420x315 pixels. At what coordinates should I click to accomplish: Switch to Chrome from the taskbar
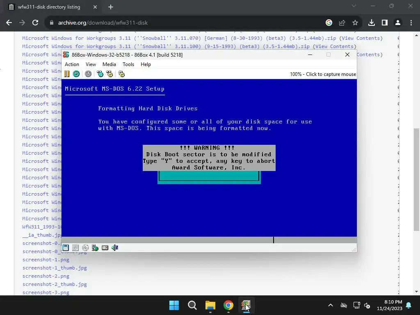(x=228, y=305)
